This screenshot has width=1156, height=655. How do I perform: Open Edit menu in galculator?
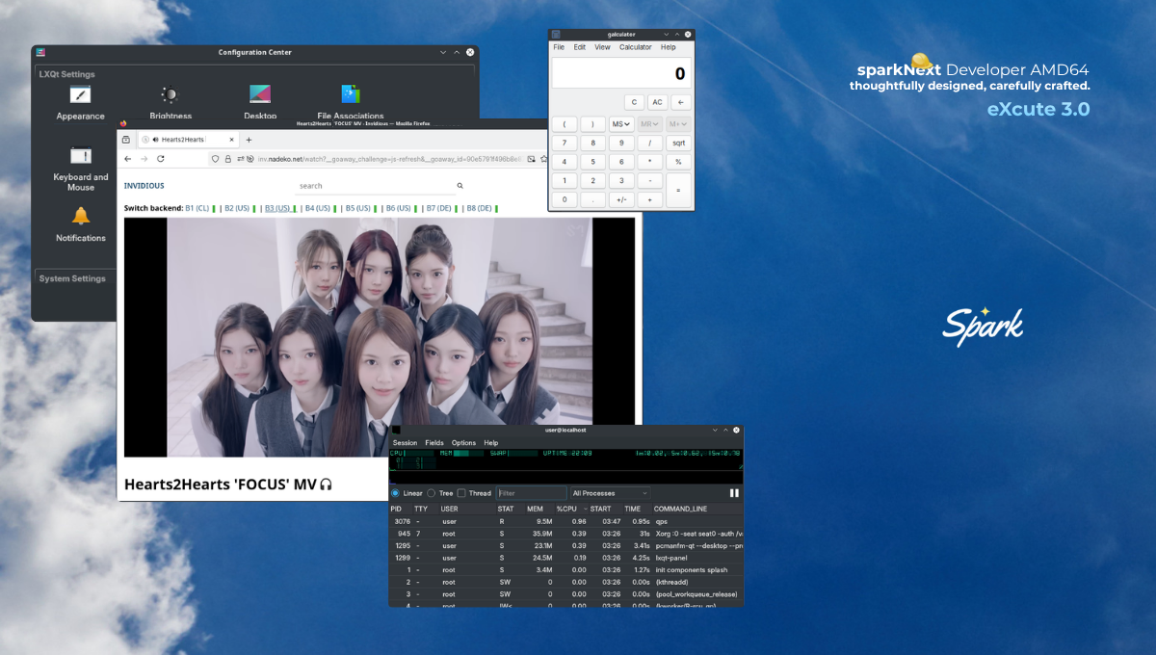580,47
